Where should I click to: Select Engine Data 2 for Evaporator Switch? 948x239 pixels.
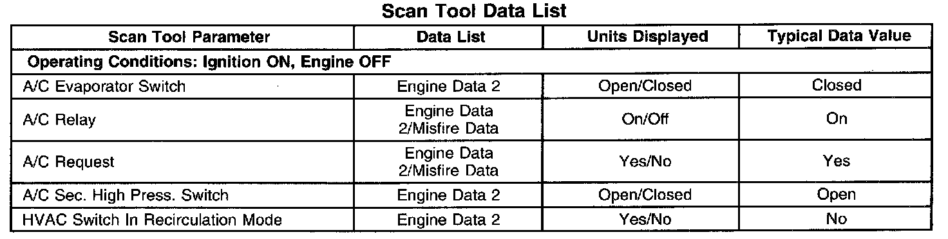coord(449,86)
